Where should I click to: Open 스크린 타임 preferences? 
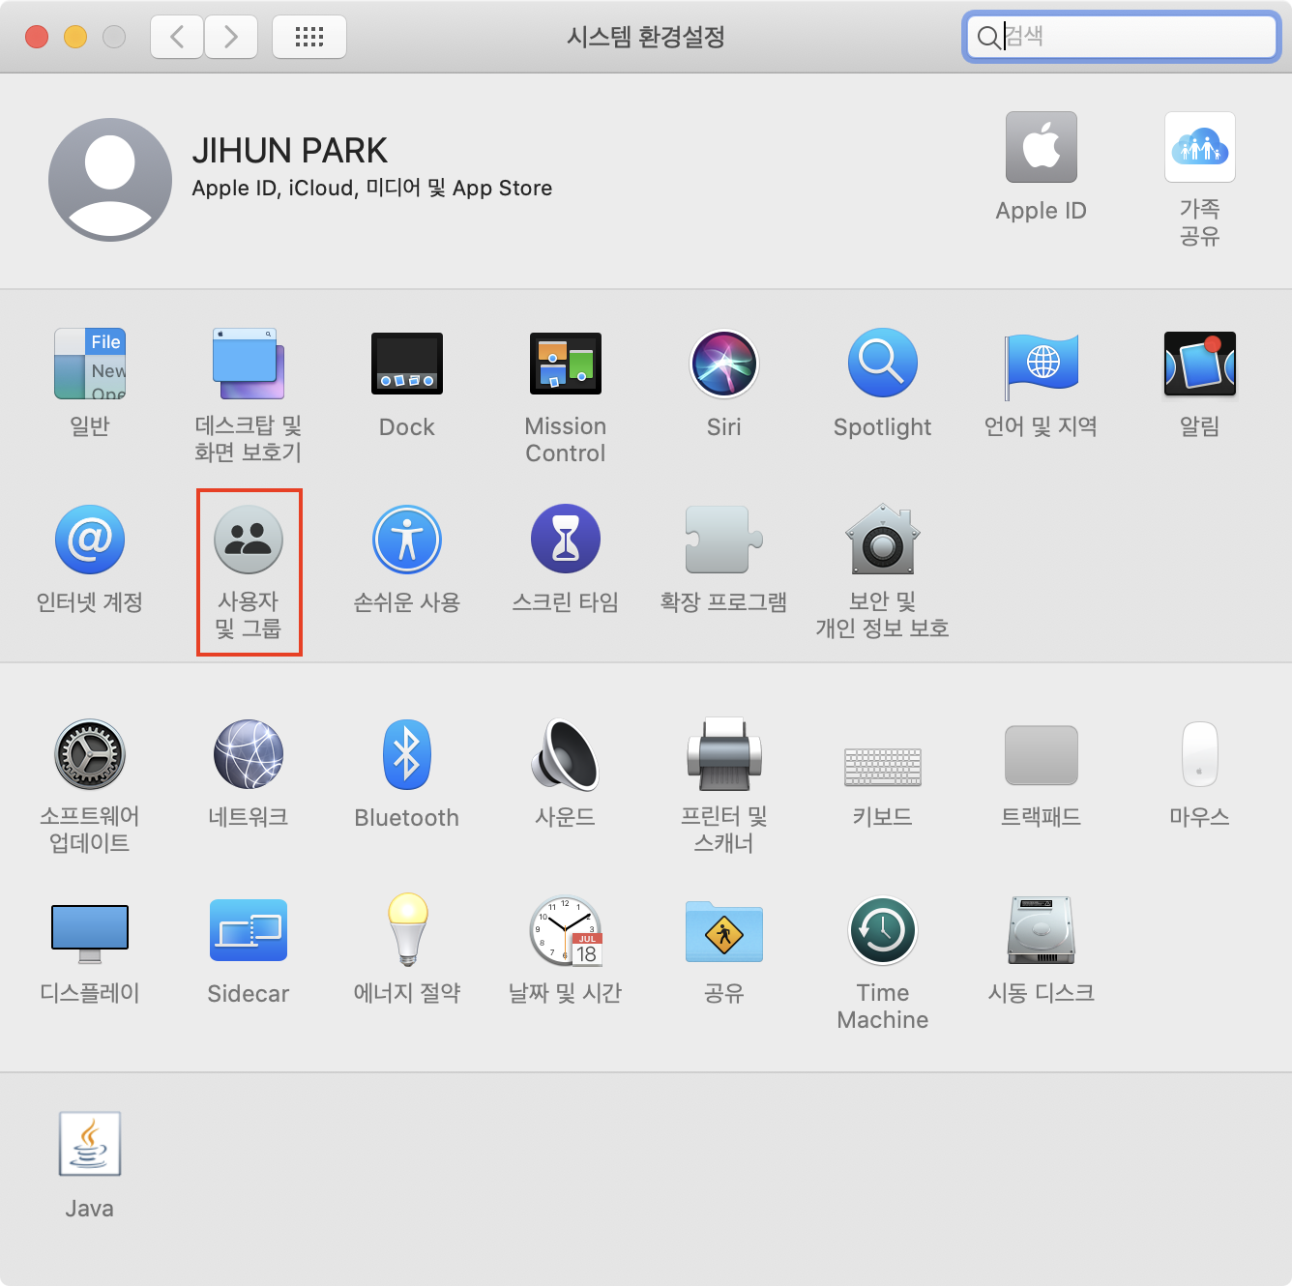(566, 540)
